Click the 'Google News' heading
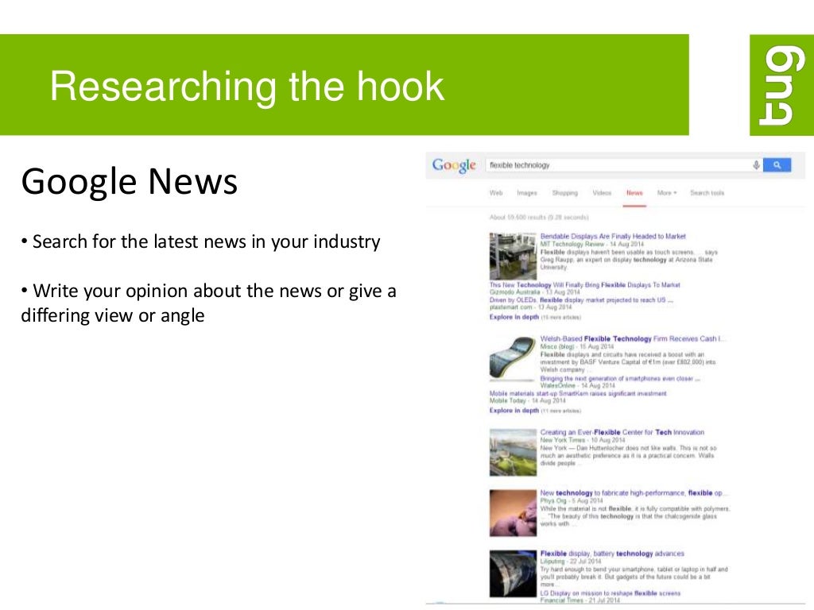This screenshot has height=610, width=814. pyautogui.click(x=130, y=182)
